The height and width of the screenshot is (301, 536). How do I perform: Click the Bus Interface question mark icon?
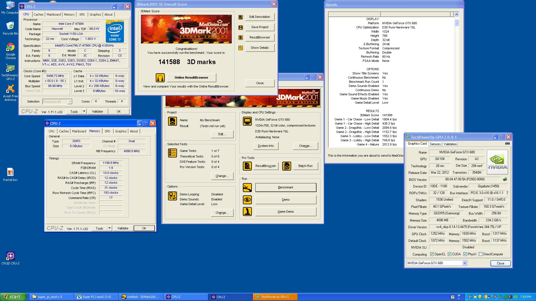point(507,193)
